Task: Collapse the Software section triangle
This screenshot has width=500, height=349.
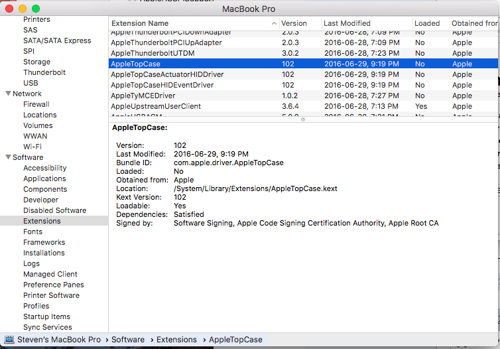Action: (x=9, y=157)
